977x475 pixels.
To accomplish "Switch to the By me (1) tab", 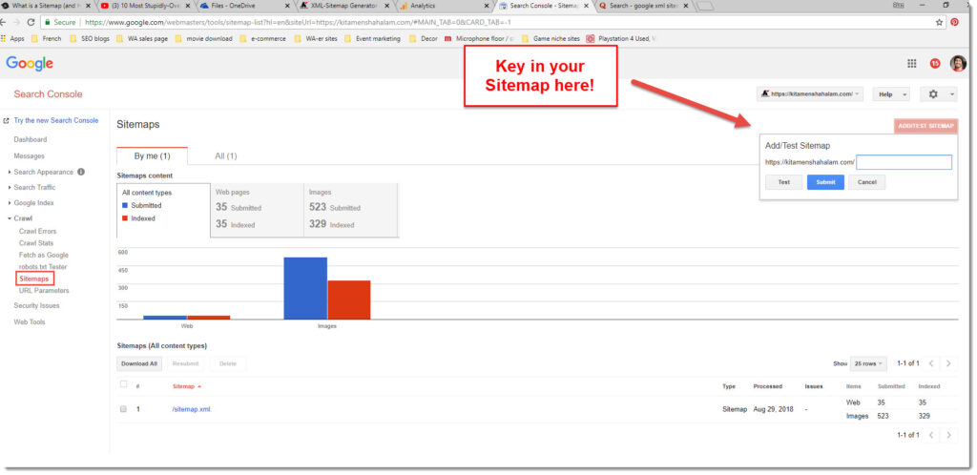I will click(x=152, y=155).
